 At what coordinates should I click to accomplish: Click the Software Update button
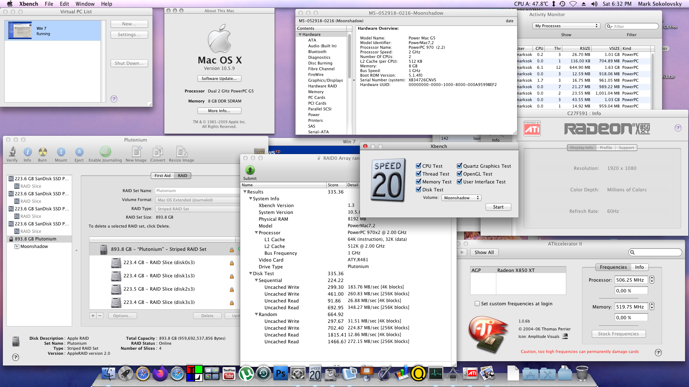click(219, 78)
